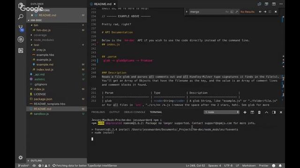Open the Debug view icon
Screen dimensions: 300x168
pos(21,39)
